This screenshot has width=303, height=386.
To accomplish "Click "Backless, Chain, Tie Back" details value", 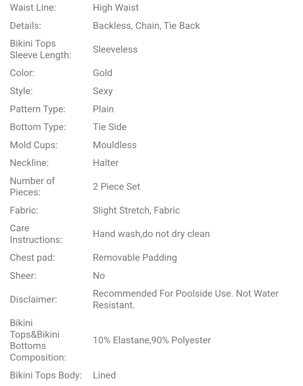I will (146, 26).
